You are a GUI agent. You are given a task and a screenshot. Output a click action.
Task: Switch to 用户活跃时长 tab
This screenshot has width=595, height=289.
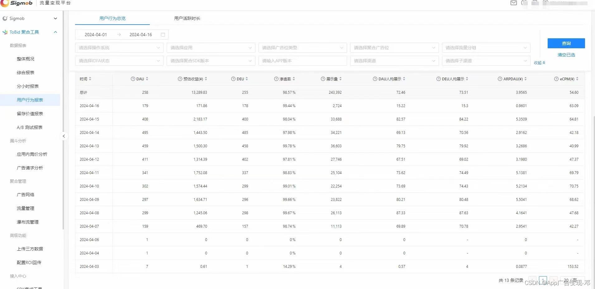click(187, 18)
